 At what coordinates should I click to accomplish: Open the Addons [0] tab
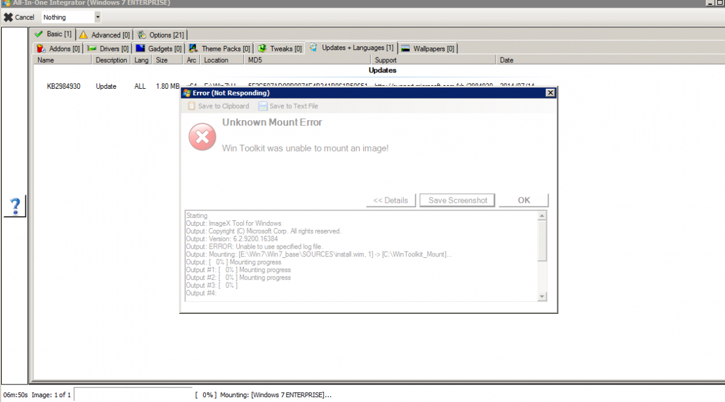[x=58, y=48]
